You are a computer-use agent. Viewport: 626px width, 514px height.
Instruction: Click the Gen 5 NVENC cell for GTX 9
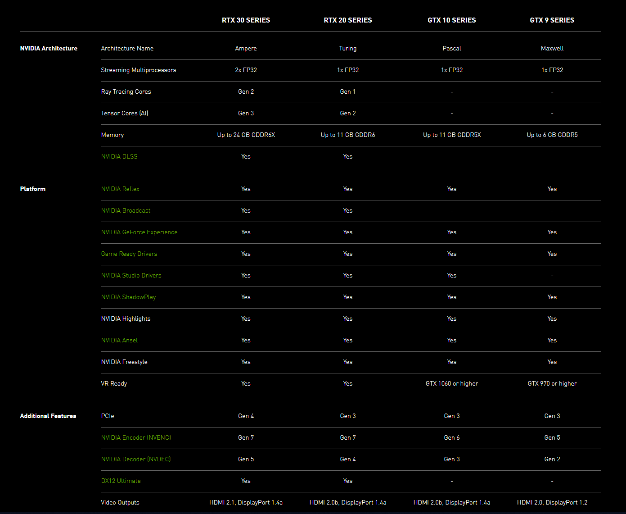click(552, 437)
